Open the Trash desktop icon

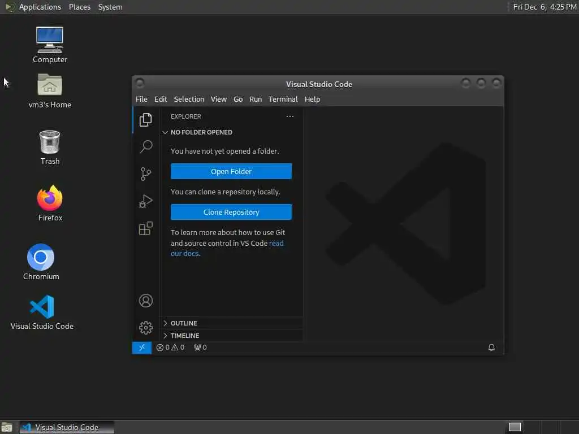coord(50,147)
